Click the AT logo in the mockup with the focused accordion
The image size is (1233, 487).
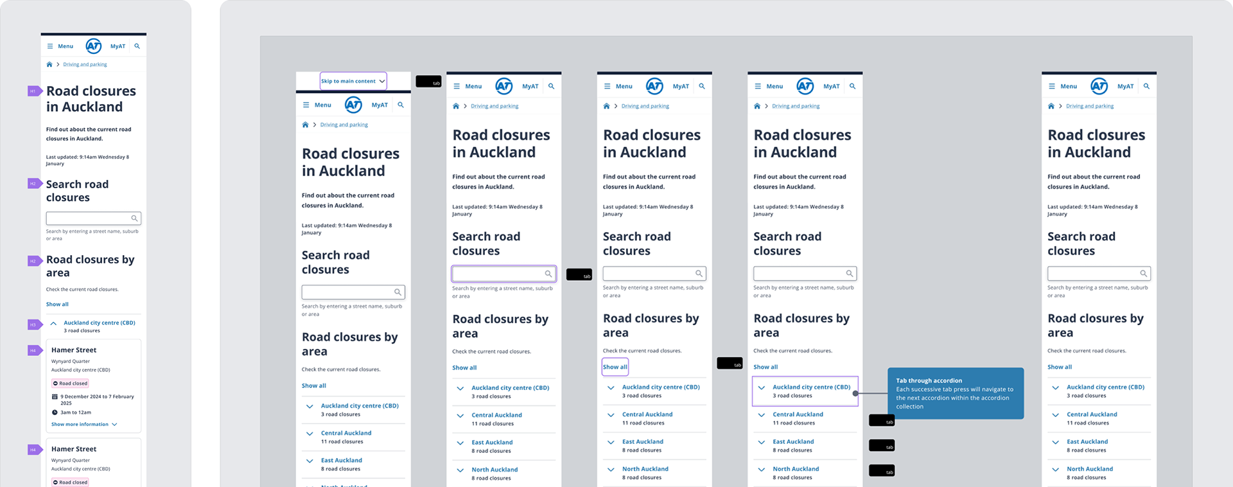pyautogui.click(x=805, y=86)
